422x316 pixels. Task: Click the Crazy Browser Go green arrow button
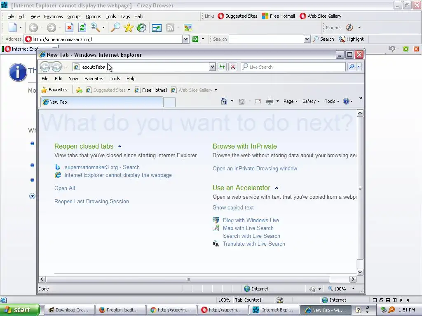coord(195,39)
